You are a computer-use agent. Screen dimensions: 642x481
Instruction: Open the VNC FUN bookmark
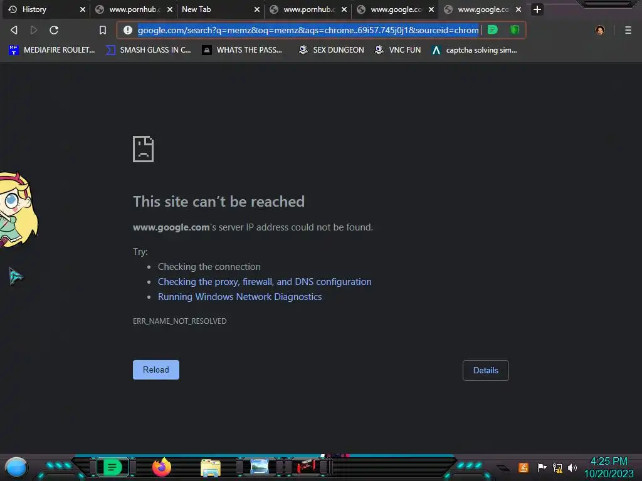click(397, 50)
